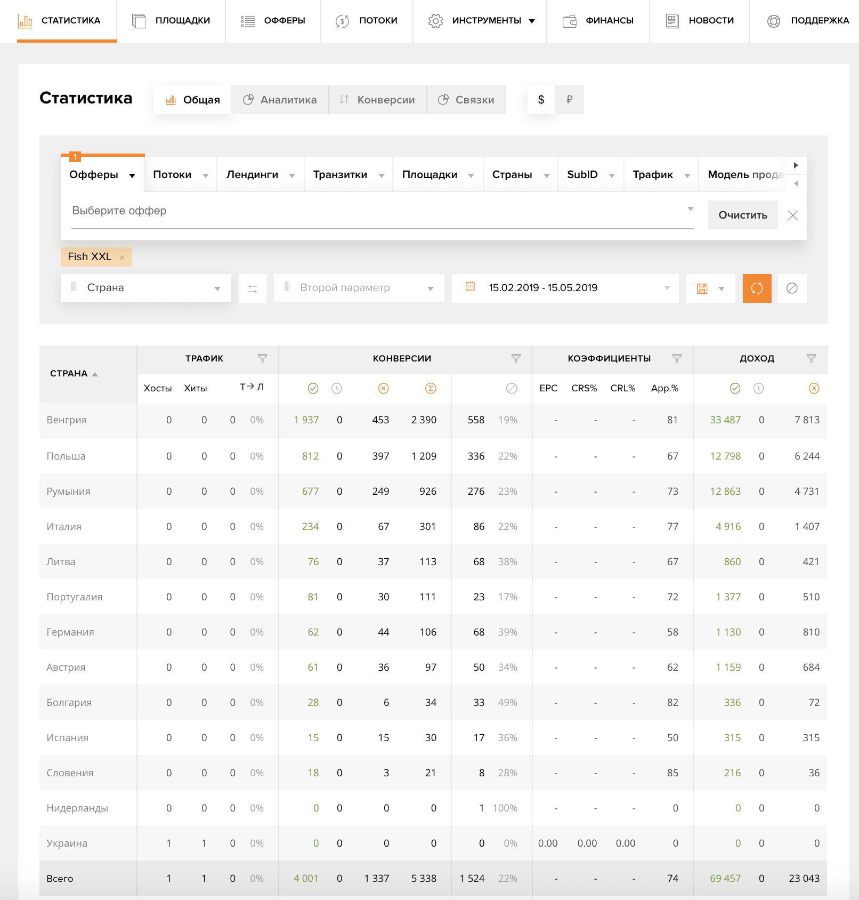Expand the Офферы filter dropdown

pyautogui.click(x=102, y=174)
